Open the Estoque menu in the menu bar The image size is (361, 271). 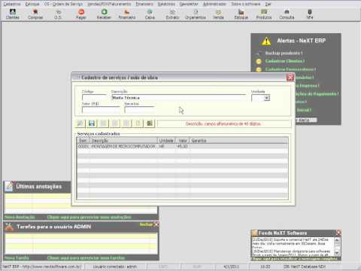[x=32, y=4]
